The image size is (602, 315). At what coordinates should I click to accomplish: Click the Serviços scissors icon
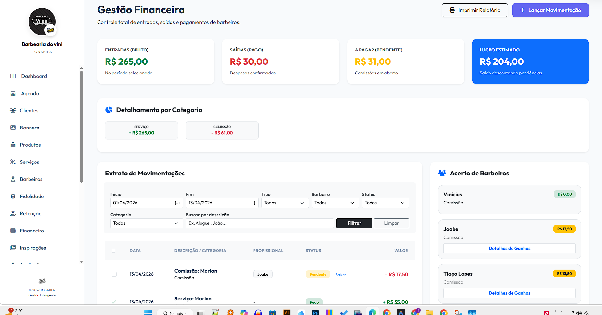(13, 162)
